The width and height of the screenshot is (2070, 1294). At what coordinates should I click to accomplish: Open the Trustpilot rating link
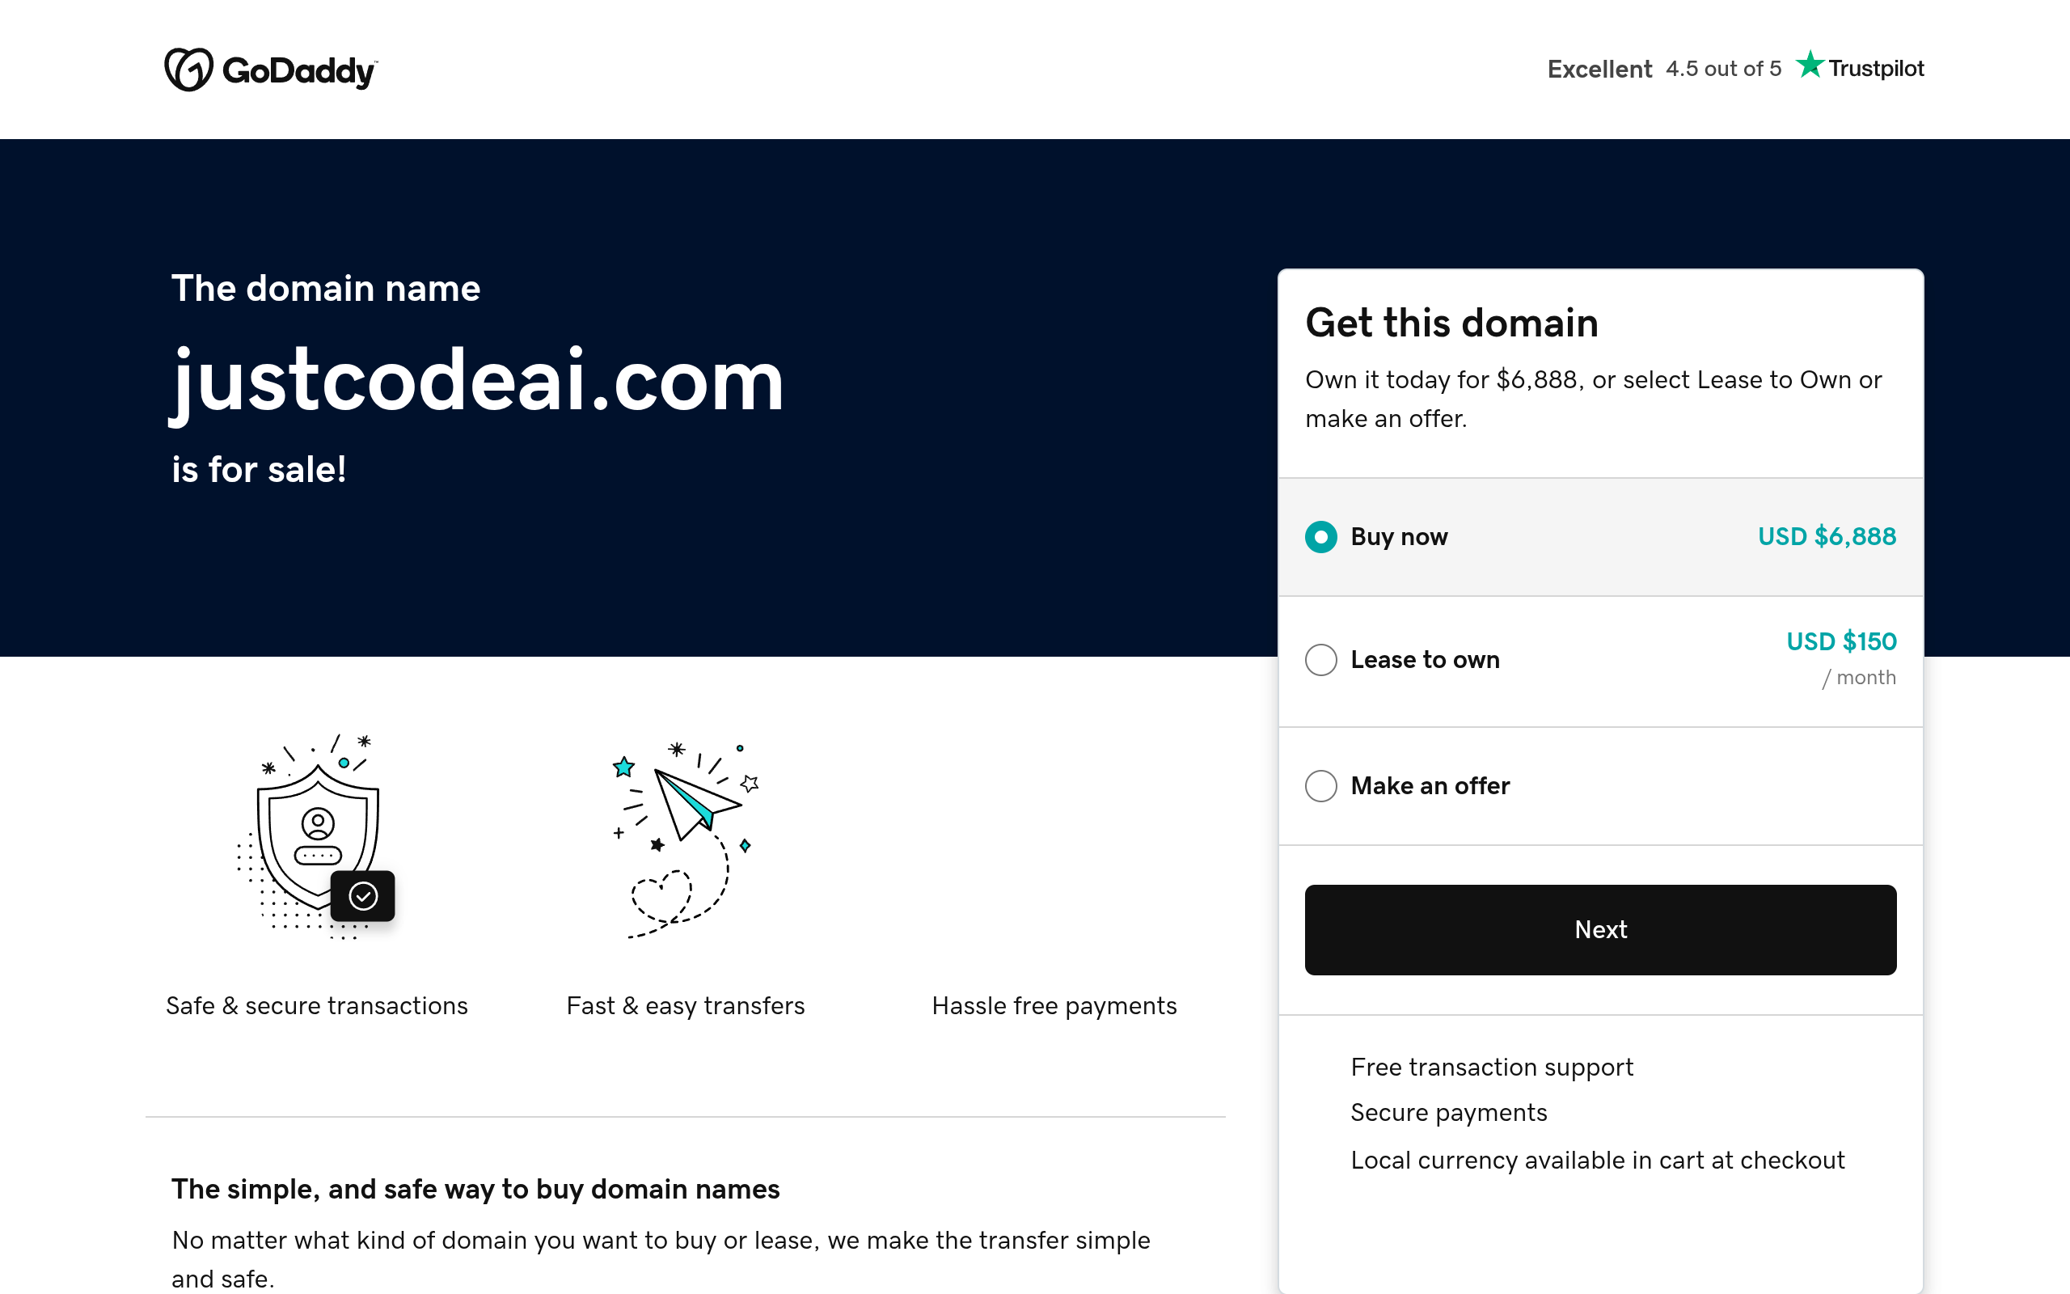pyautogui.click(x=1735, y=68)
